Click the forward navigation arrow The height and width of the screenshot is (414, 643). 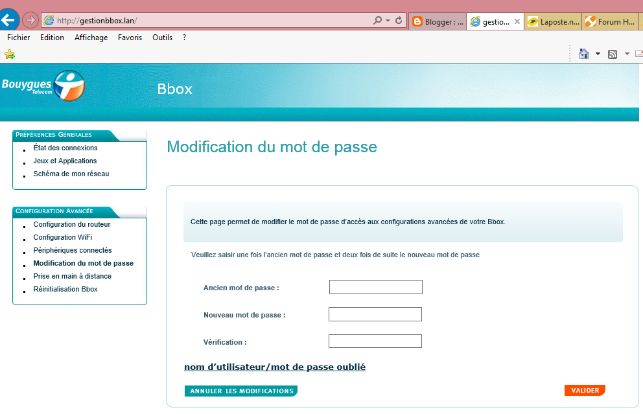30,19
